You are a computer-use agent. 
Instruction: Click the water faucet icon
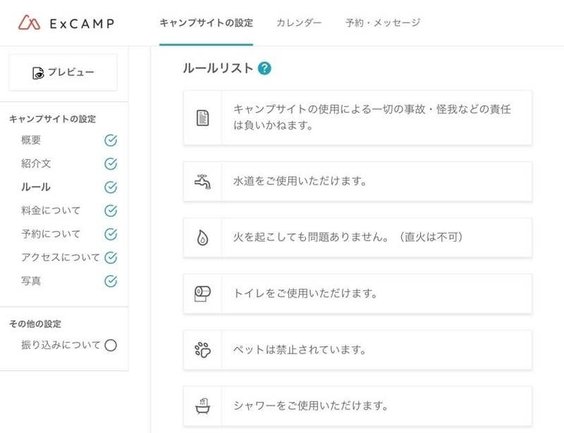coord(202,181)
